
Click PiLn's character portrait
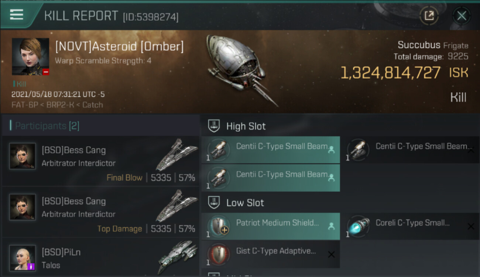coord(23,258)
